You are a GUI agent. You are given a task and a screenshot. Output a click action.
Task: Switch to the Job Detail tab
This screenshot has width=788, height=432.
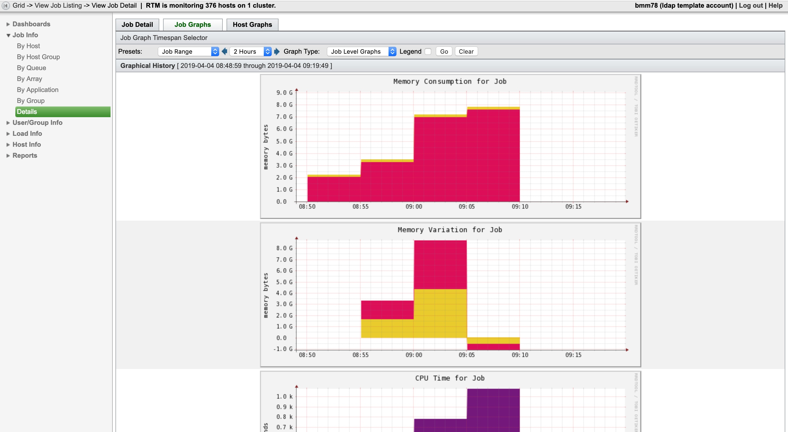click(137, 24)
